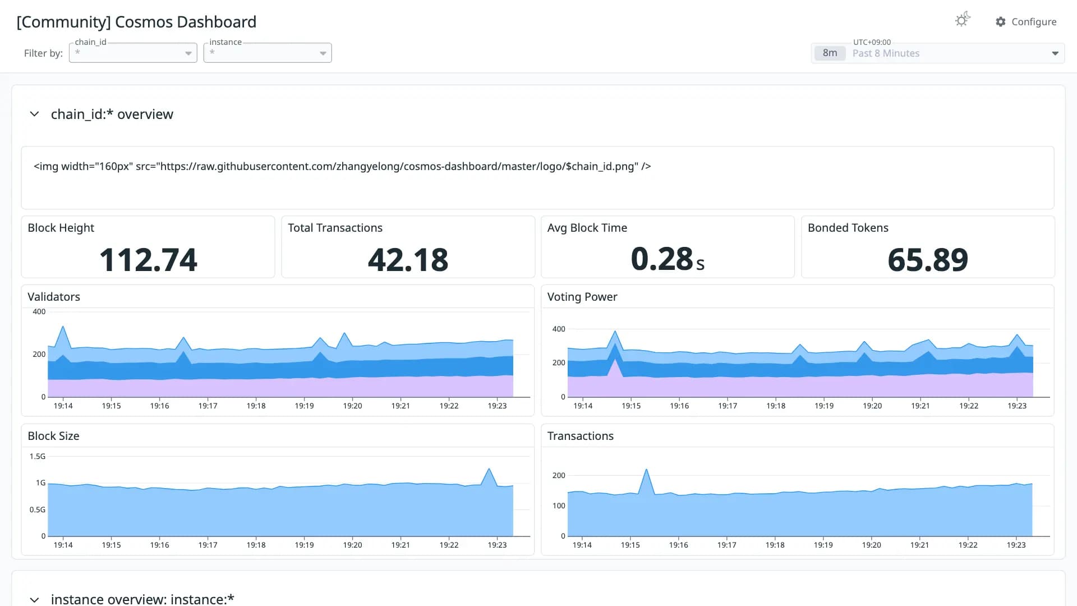Click the 19:21 axis label in Voting Power chart
Image resolution: width=1077 pixels, height=606 pixels.
tap(920, 406)
